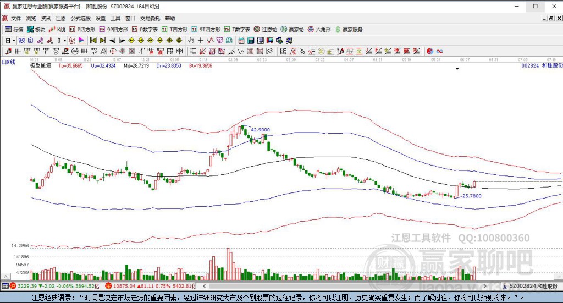Open the 江恩 menu
The height and width of the screenshot is (303, 563).
[x=60, y=18]
